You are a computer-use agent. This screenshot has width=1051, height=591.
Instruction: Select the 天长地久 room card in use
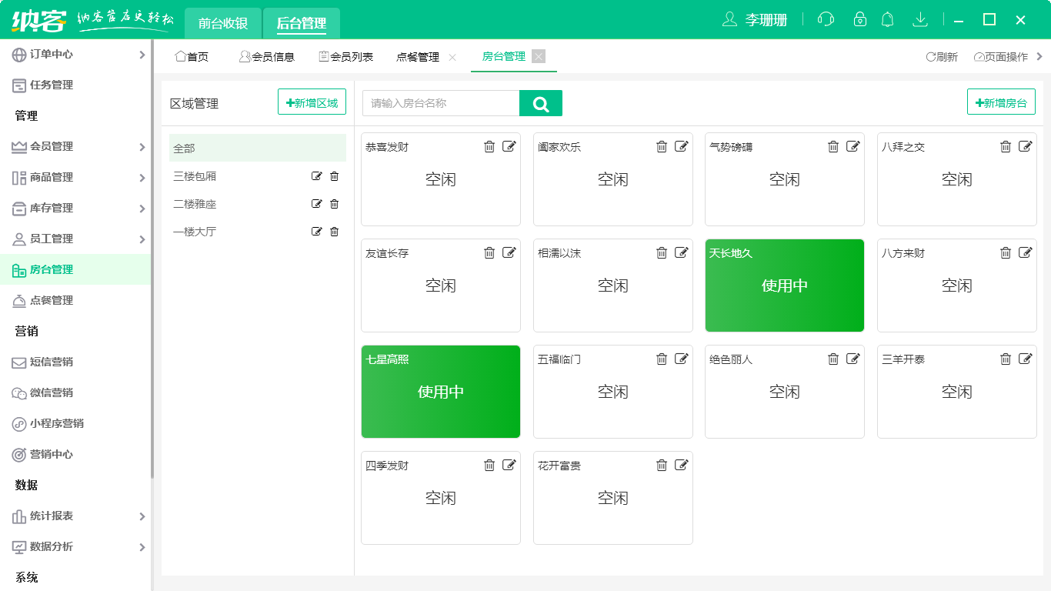(784, 285)
